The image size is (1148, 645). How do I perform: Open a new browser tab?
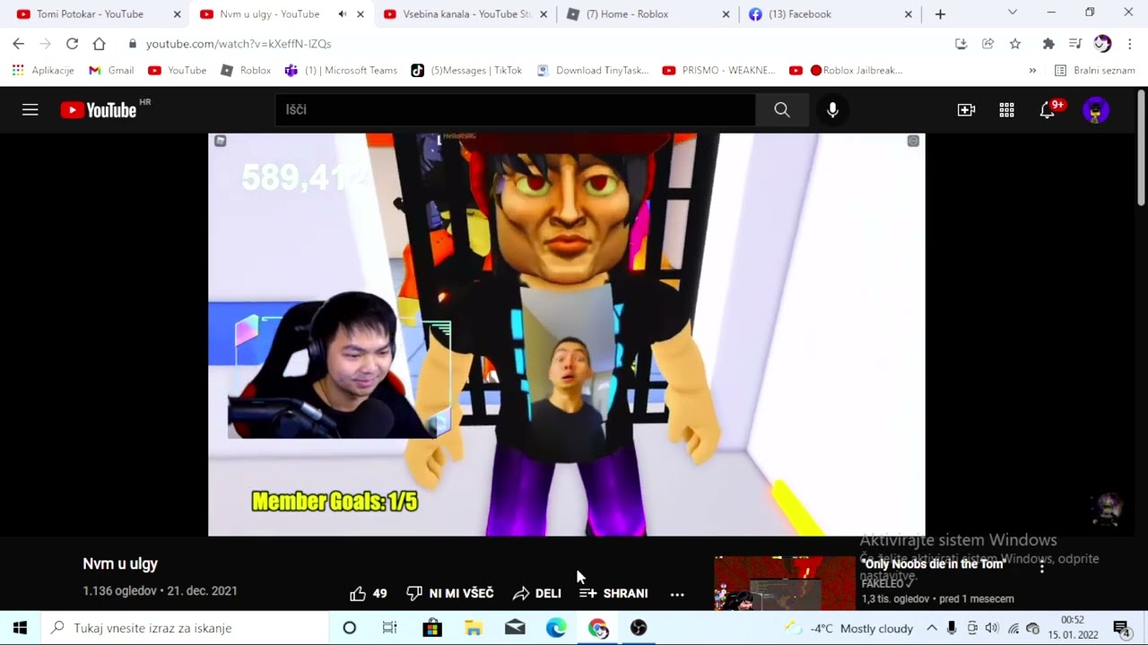tap(940, 14)
